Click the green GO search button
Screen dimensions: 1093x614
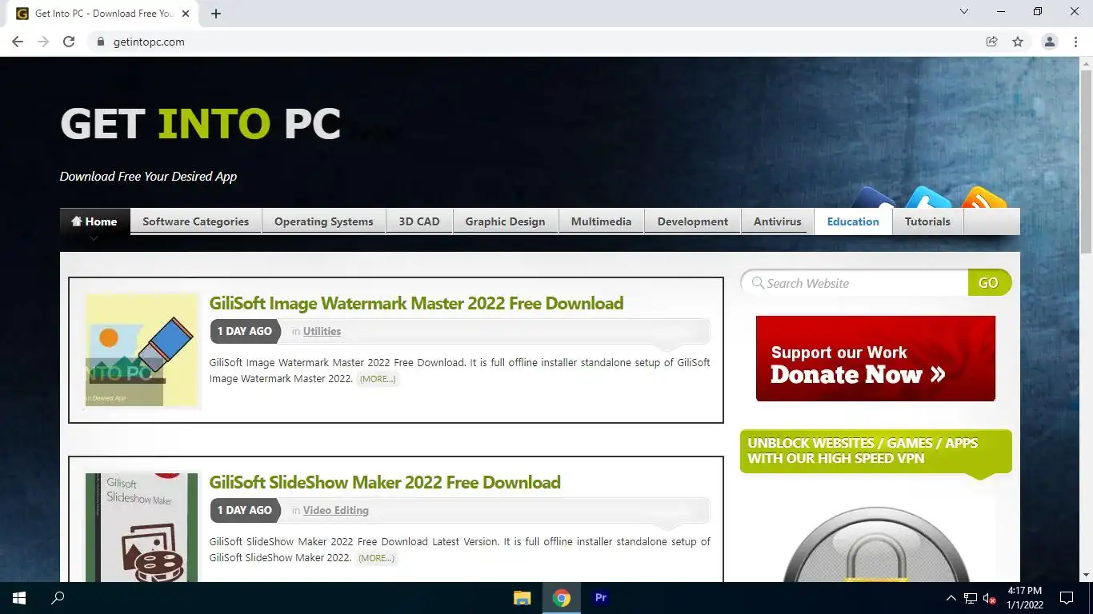pos(989,283)
